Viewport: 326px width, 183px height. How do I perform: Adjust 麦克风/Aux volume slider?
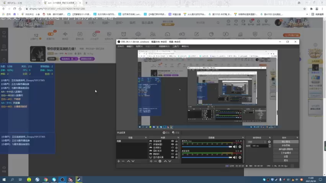[207, 147]
